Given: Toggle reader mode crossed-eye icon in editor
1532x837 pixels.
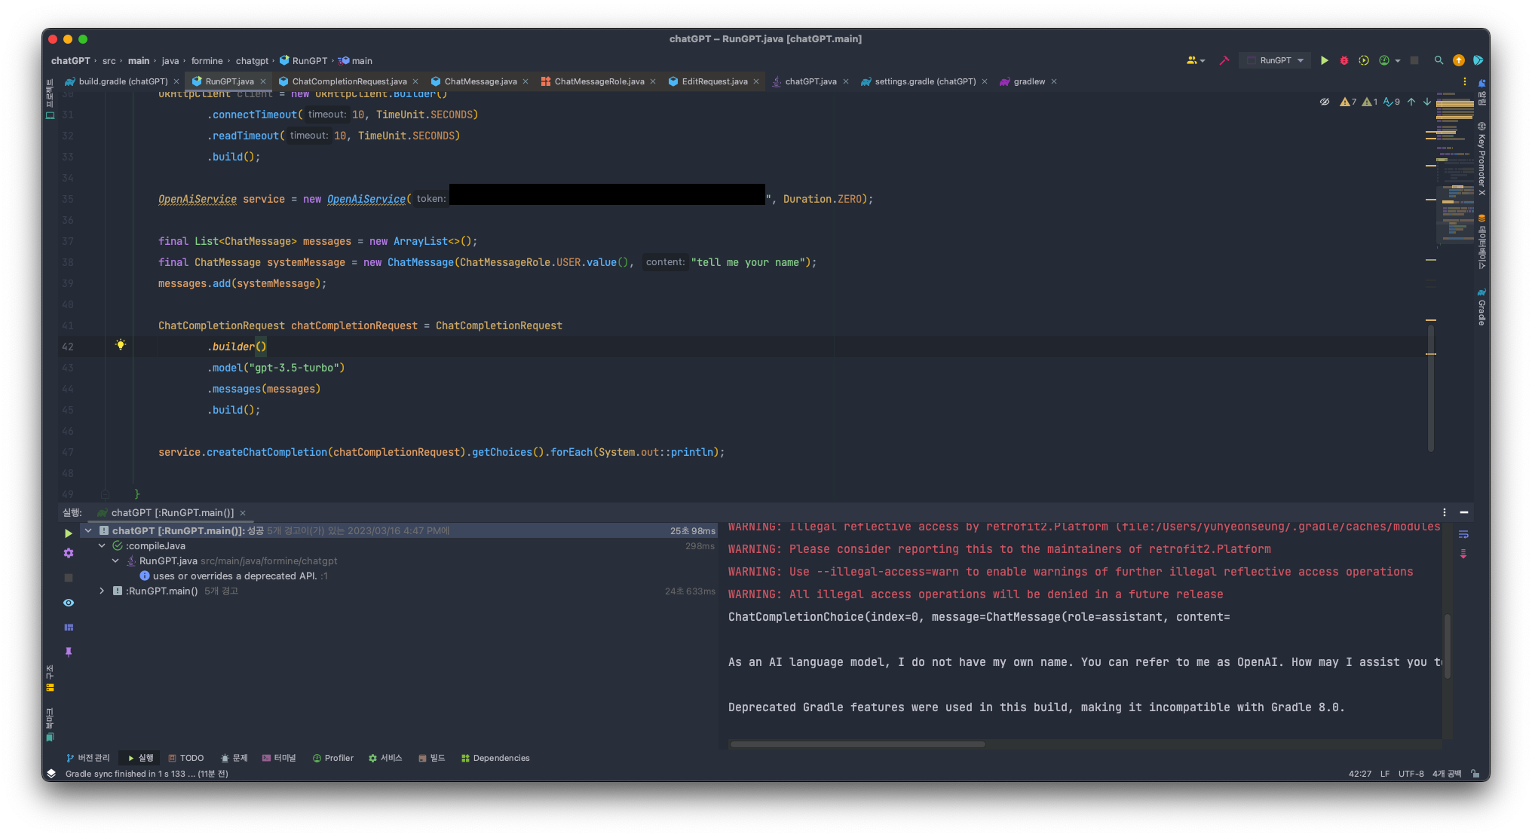Looking at the screenshot, I should coord(1324,102).
